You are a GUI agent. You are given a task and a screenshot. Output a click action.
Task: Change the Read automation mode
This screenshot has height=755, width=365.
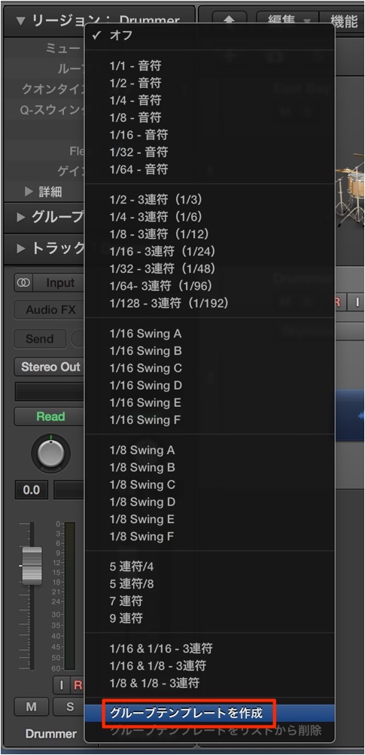(x=50, y=417)
